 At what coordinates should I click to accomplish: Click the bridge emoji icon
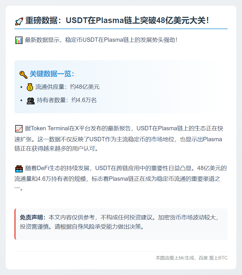[x=19, y=169]
